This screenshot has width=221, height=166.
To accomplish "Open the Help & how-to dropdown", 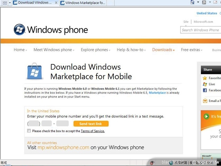I will pos(131,50).
